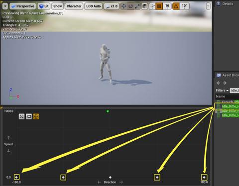Open the viewport options arrow menu

5,6
